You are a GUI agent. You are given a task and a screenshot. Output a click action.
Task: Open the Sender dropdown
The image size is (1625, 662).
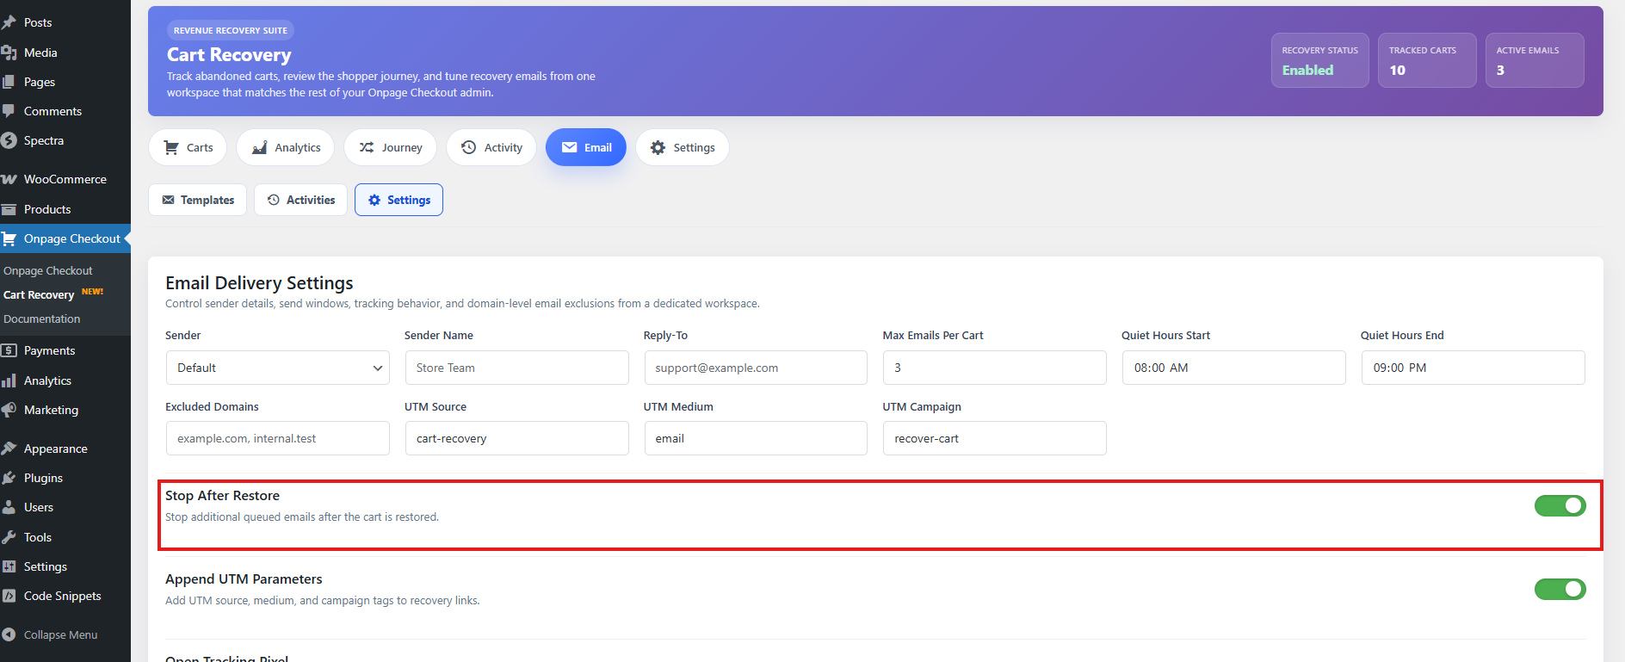pos(278,368)
